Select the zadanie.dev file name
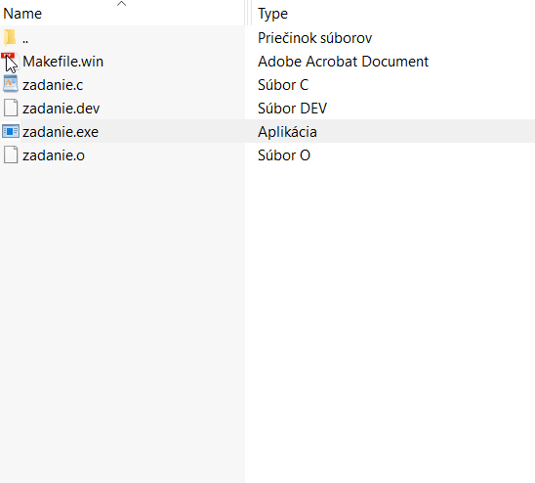 62,109
